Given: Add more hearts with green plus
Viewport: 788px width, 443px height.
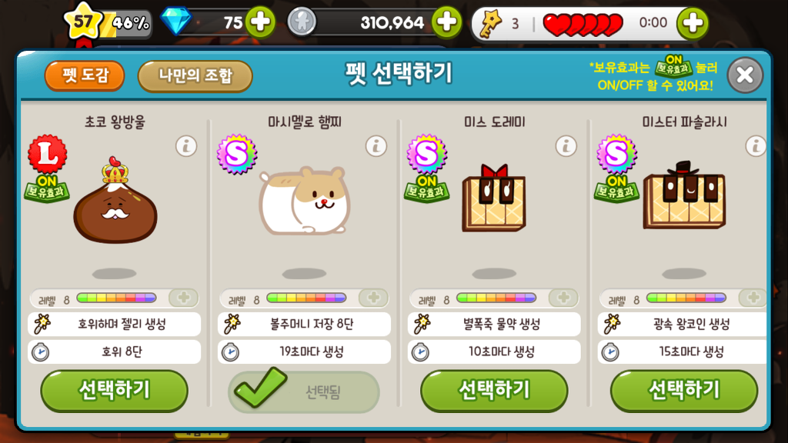Looking at the screenshot, I should (x=693, y=22).
